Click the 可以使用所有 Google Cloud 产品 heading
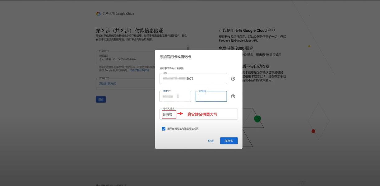This screenshot has width=380, height=186. tap(247, 30)
